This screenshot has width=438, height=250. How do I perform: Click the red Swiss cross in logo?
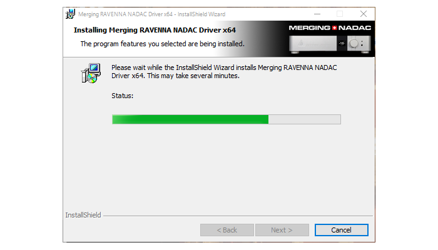[334, 27]
